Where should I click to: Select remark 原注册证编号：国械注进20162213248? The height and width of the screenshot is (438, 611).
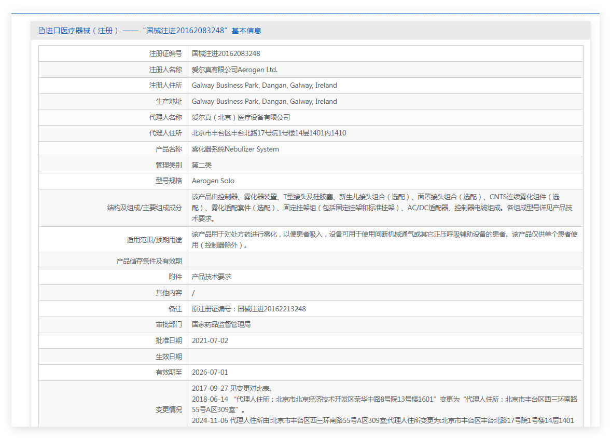point(249,309)
